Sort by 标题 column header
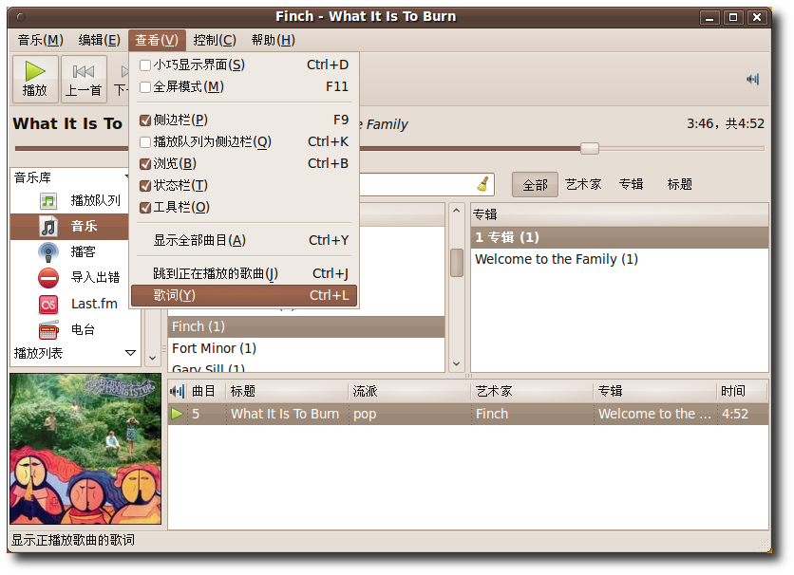The image size is (794, 575). [288, 391]
